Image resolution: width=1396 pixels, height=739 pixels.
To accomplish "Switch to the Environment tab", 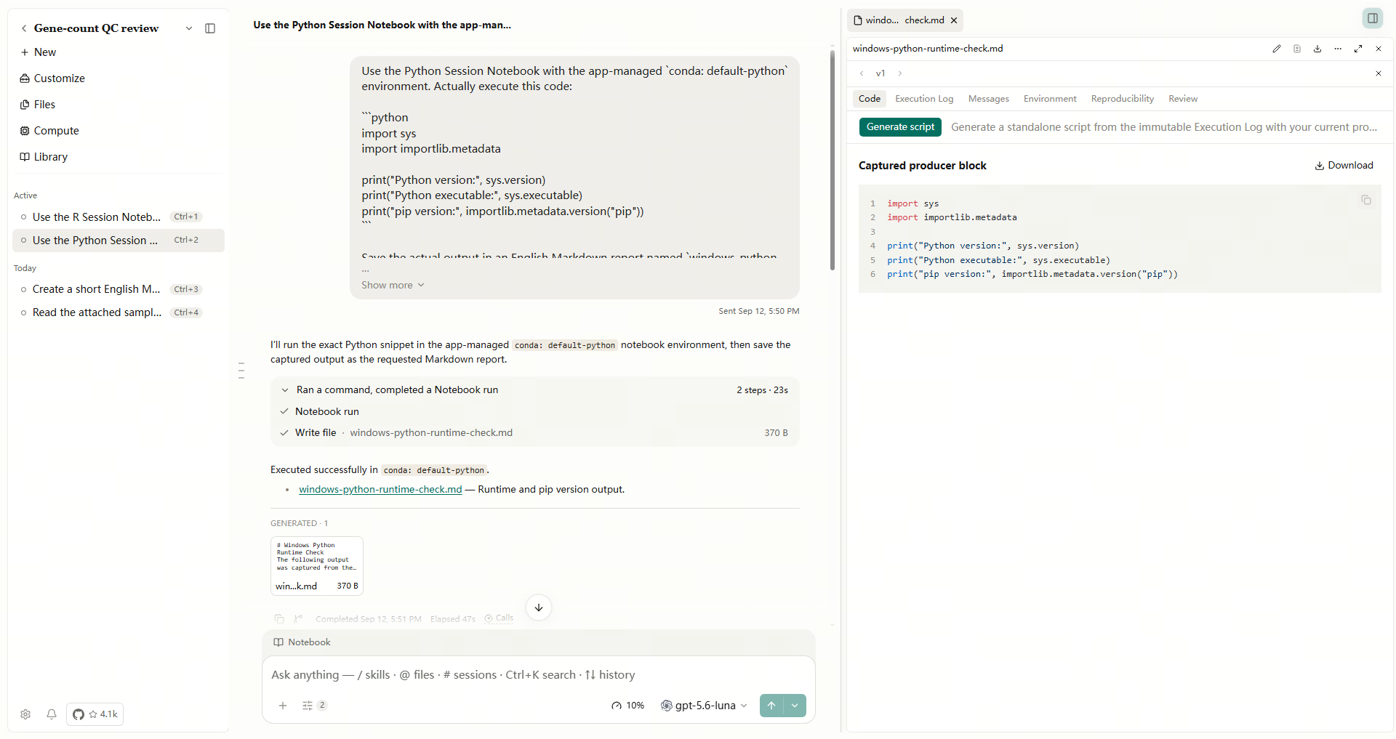I will (x=1050, y=99).
